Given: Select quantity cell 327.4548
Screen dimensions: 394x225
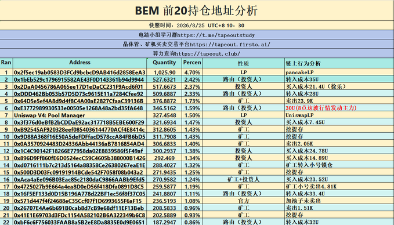Looking at the screenshot, I should 164,115.
